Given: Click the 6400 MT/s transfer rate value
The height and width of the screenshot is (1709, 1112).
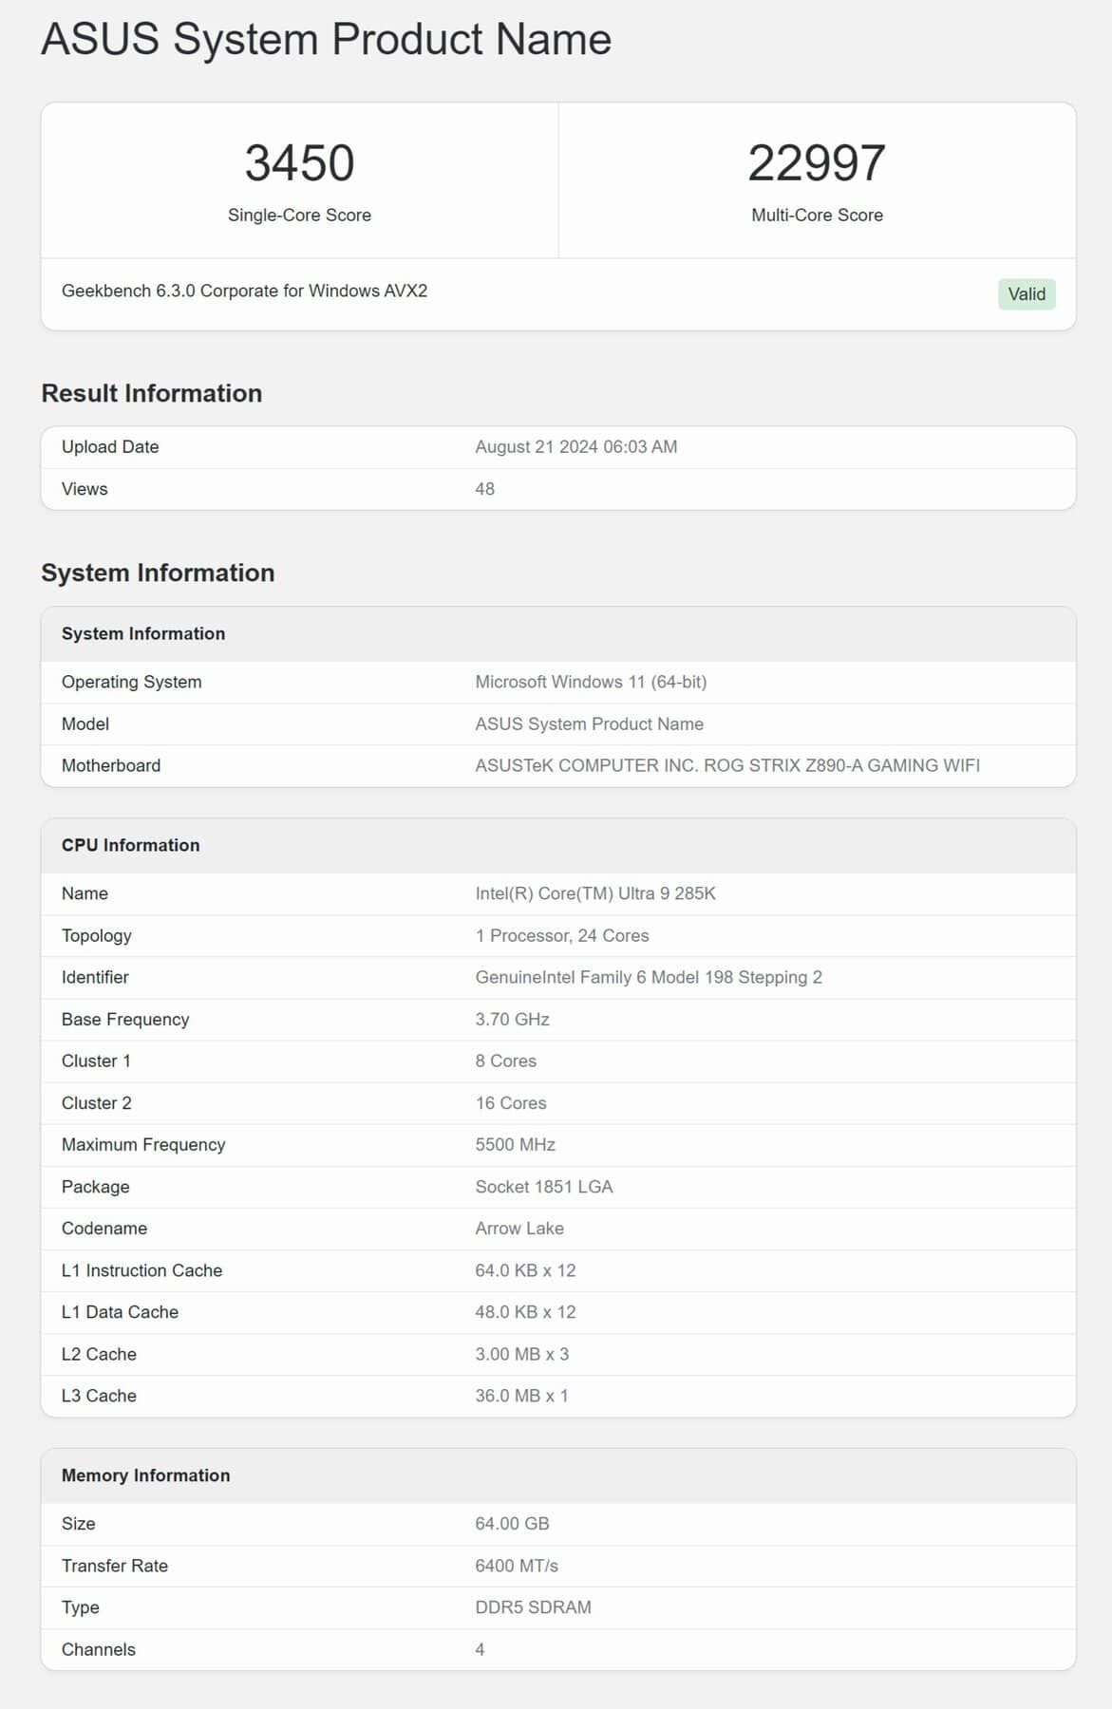Looking at the screenshot, I should point(516,1566).
